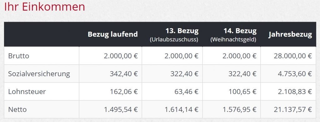Click the 21.137,57 € yearly net value

pos(293,110)
